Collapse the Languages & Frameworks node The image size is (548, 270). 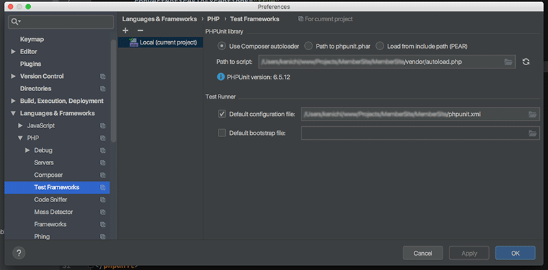13,113
